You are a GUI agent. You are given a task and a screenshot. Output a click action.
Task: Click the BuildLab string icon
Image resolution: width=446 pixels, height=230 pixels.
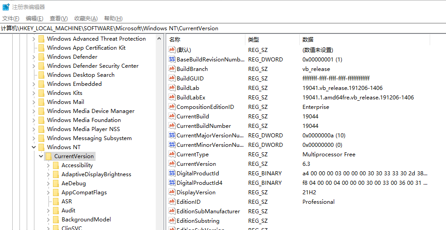172,88
